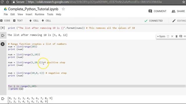The height and width of the screenshot is (104, 186).
Task: Click the comment "# Range function creates a list of numbers"
Action: click(37, 44)
